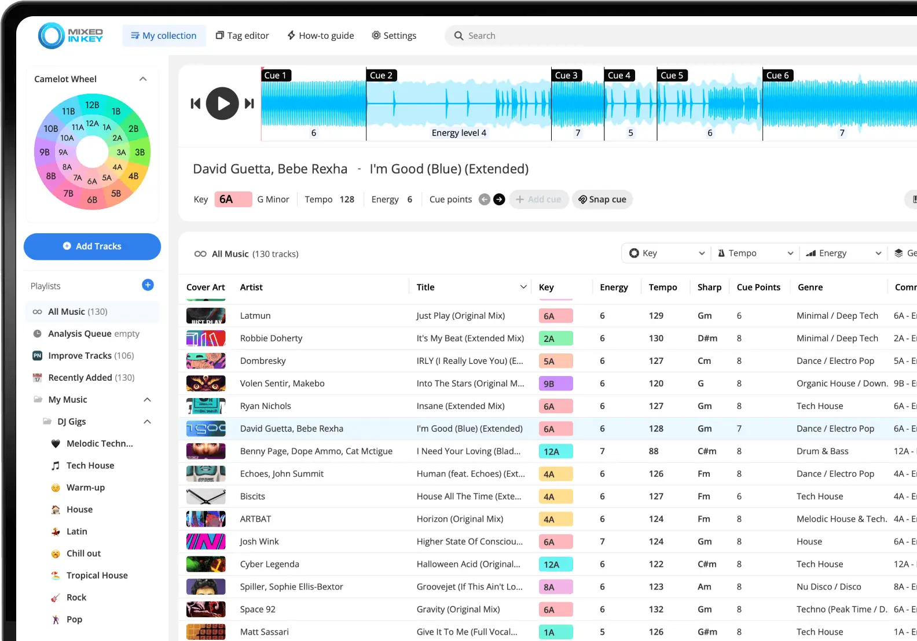Open the Settings tab
917x641 pixels.
394,36
